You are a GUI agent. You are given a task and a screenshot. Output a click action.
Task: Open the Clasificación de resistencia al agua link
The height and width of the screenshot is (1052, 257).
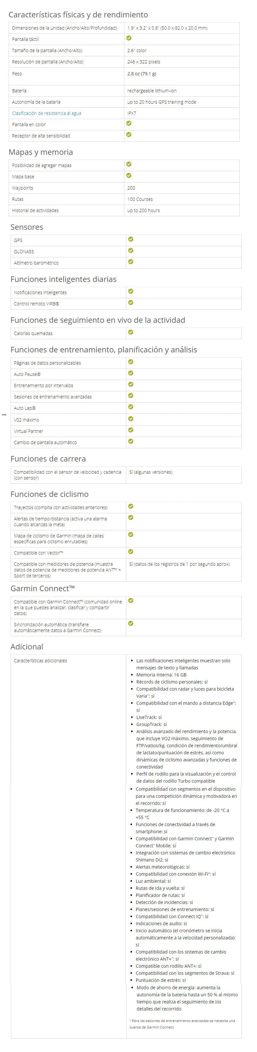pos(47,113)
